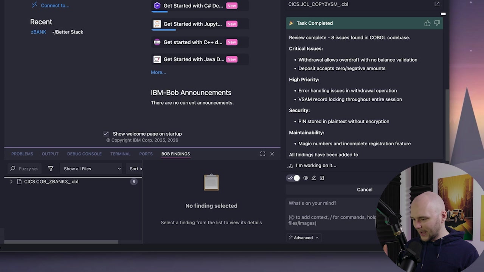Click the party icon beside Task Completed
Screen dimensions: 484x272
coord(291,23)
